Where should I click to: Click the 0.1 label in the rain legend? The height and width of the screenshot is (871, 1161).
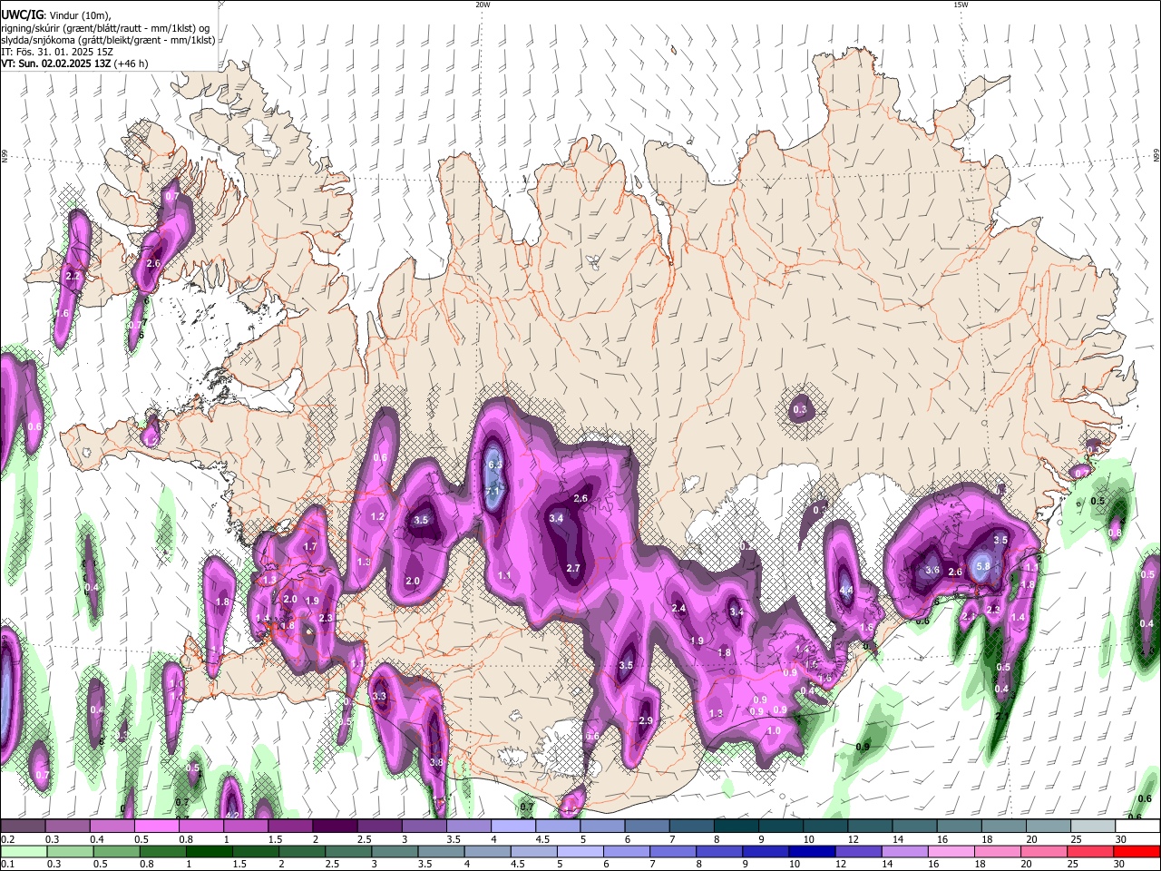pos(6,864)
